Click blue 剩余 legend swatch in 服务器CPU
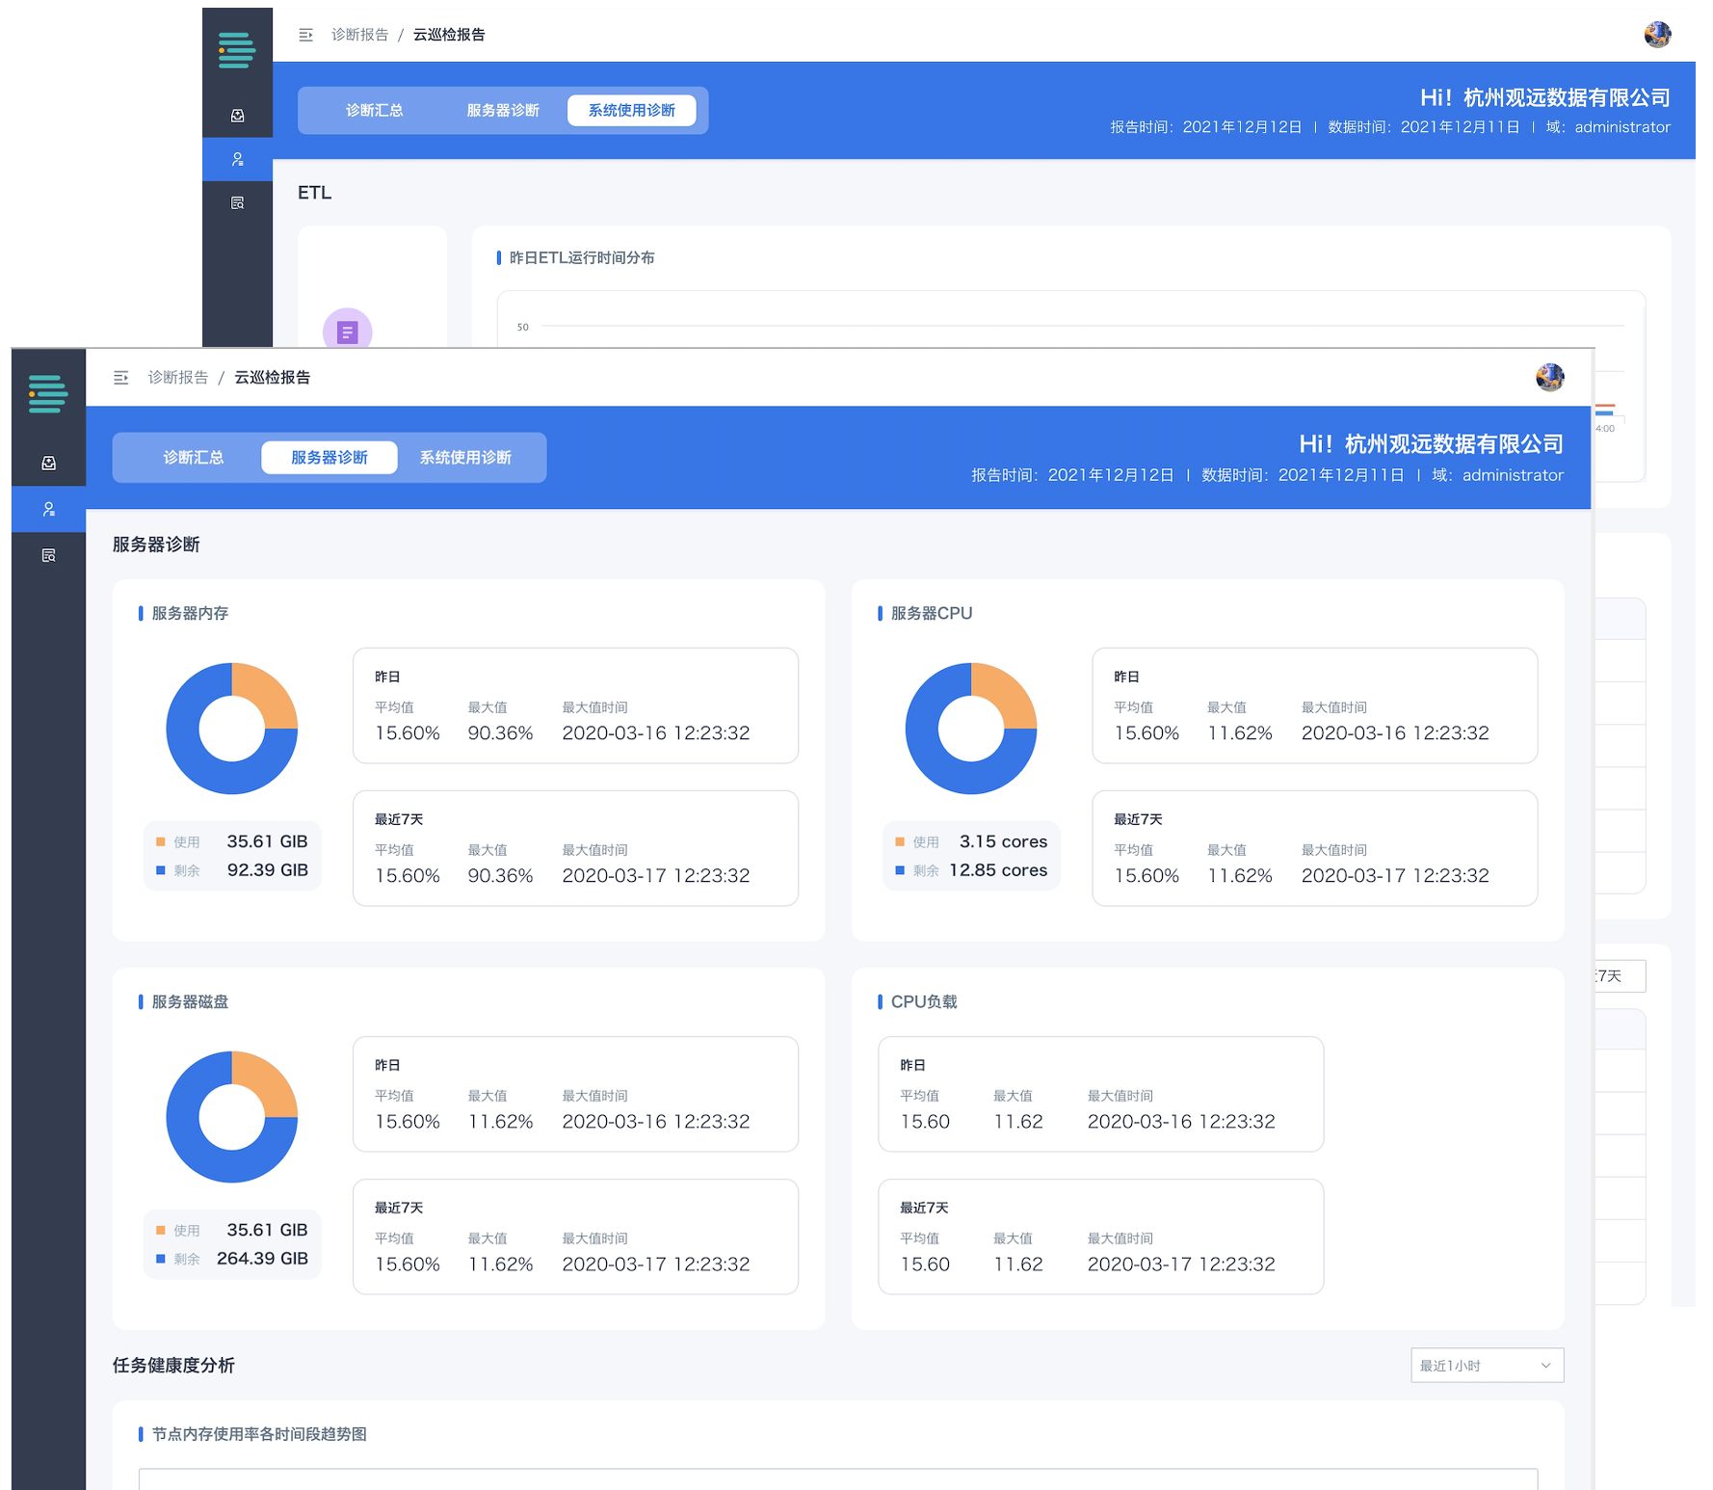This screenshot has height=1490, width=1713. (900, 870)
